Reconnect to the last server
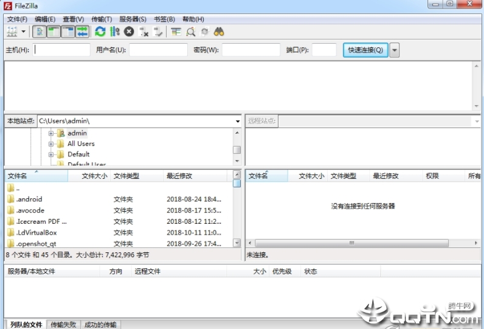 tap(158, 32)
